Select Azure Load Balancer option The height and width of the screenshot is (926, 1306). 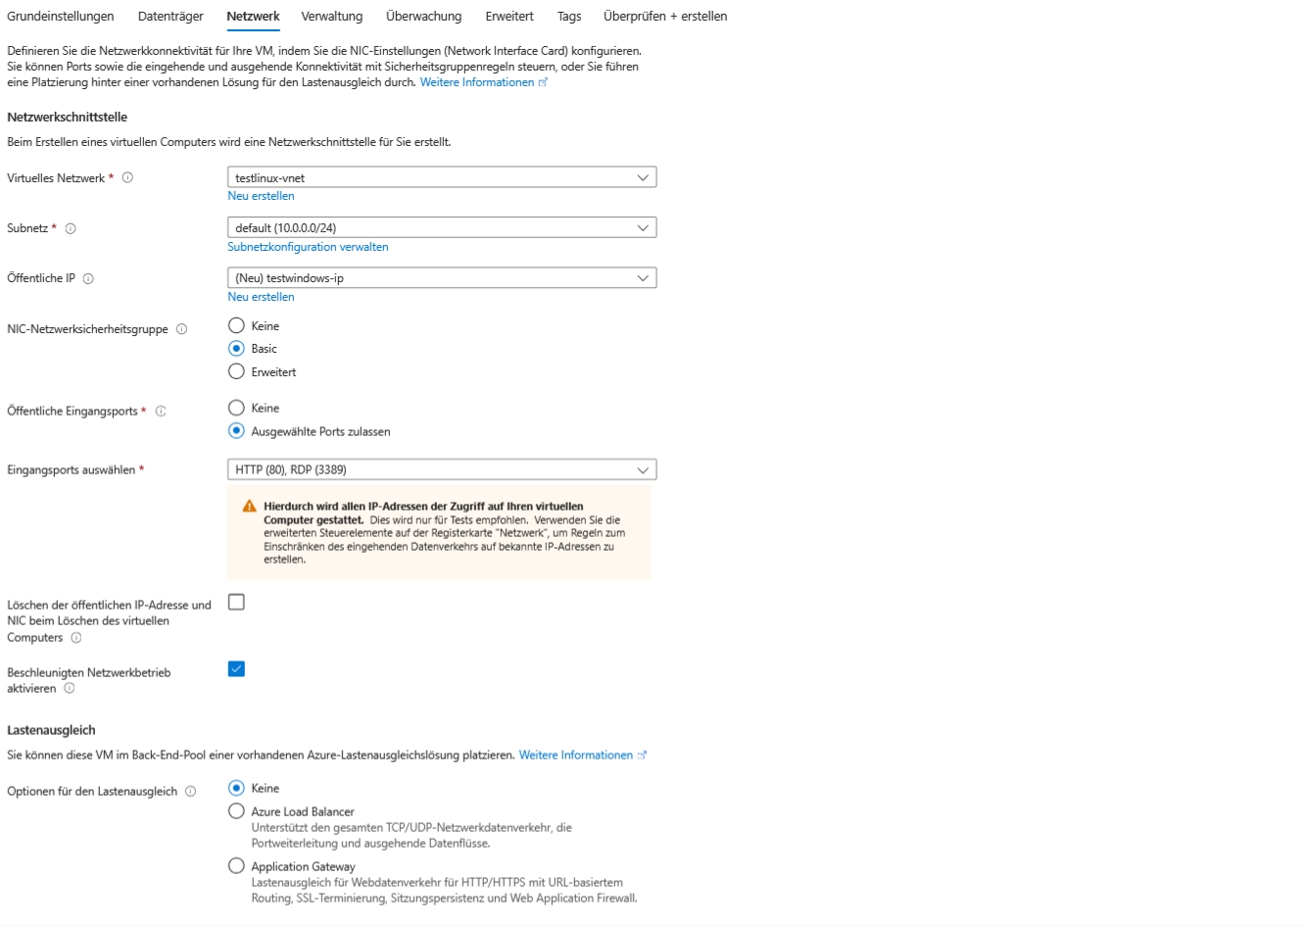236,811
